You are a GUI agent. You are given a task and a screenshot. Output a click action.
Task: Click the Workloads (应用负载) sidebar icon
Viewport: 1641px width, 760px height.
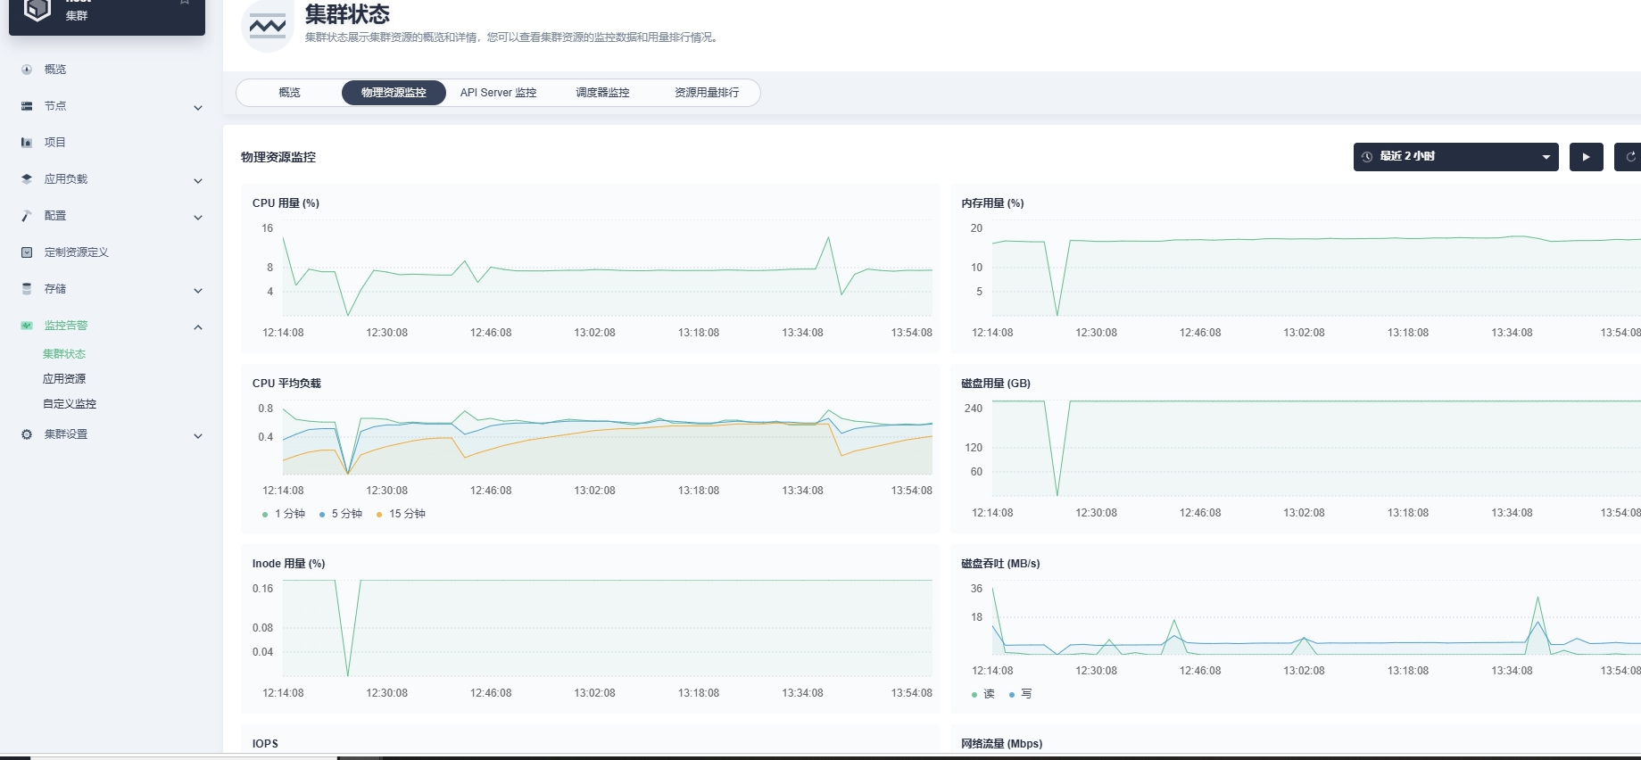(x=27, y=179)
